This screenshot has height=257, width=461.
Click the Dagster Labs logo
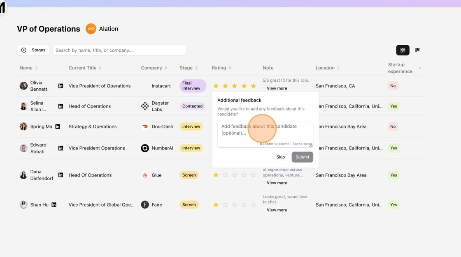(144, 106)
